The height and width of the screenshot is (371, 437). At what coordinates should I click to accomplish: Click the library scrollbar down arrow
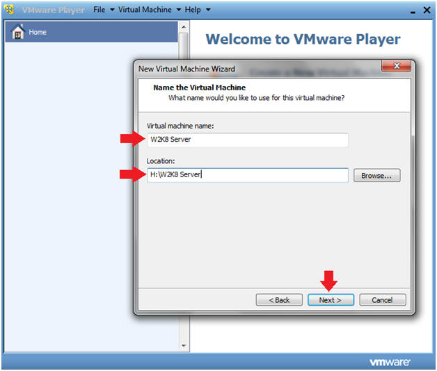pos(184,346)
